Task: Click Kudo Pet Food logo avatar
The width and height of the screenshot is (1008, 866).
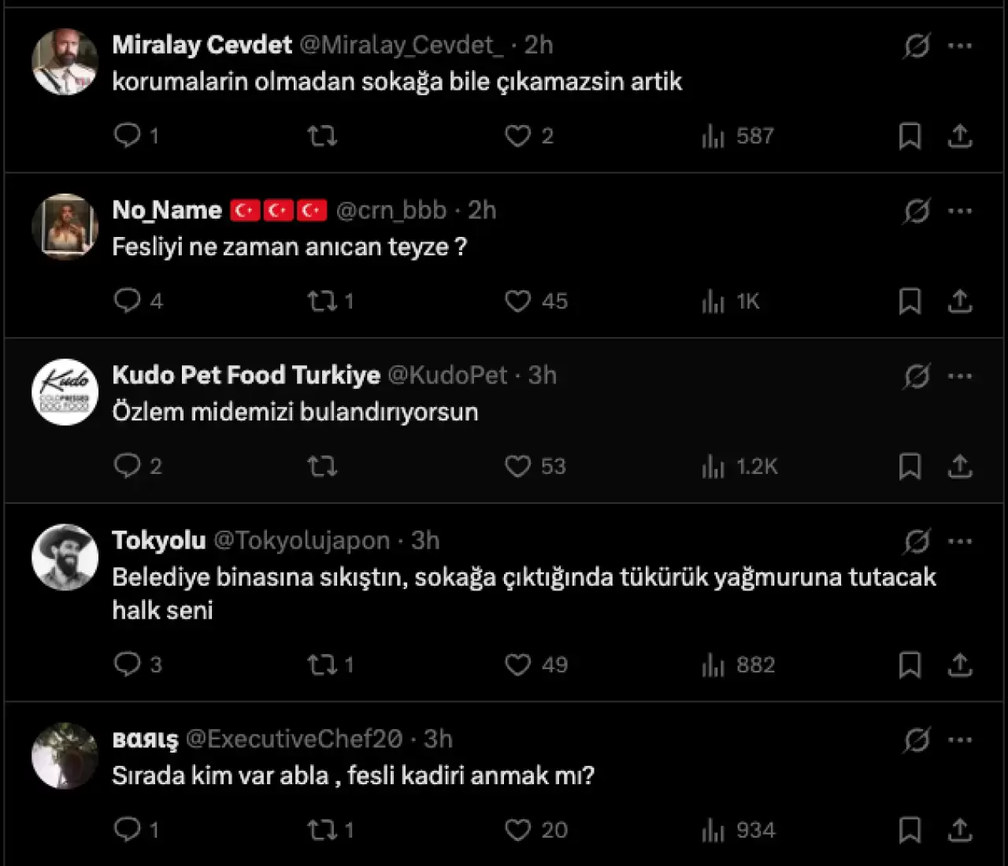Action: pyautogui.click(x=65, y=391)
